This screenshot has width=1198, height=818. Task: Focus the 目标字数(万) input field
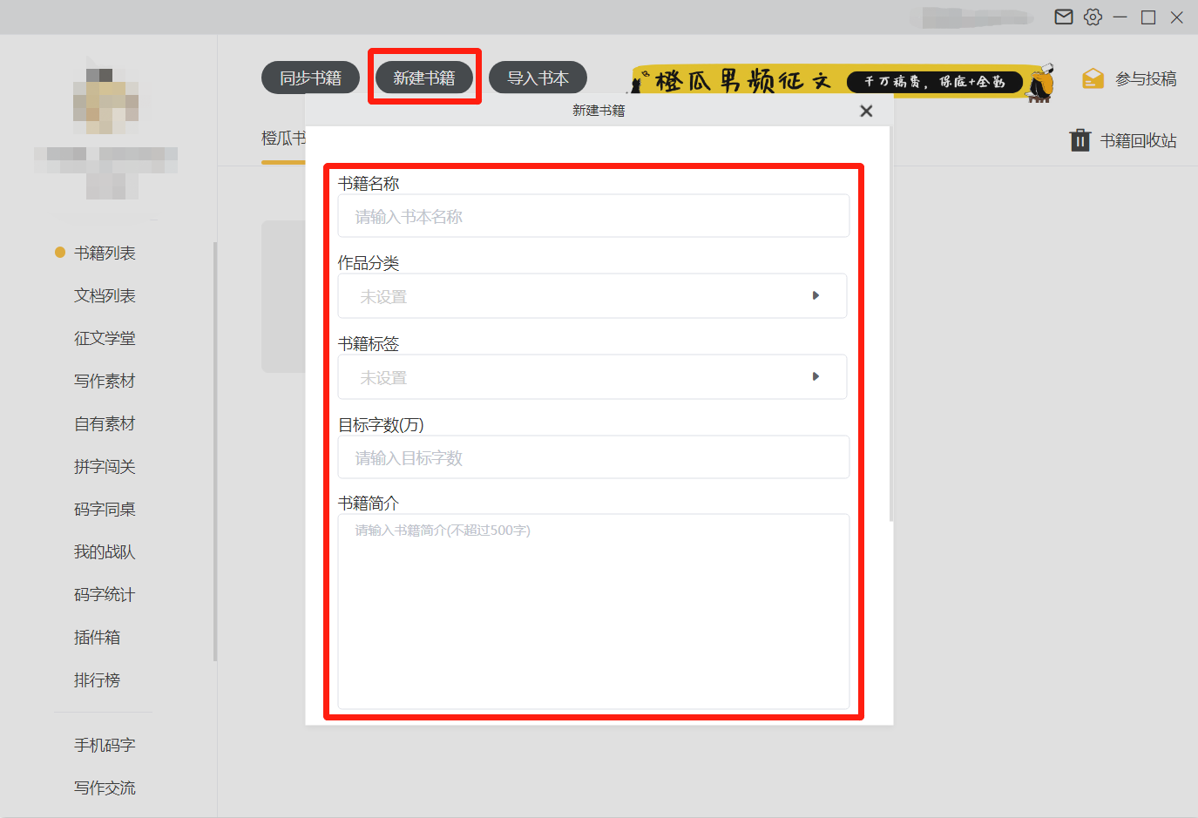coord(593,457)
